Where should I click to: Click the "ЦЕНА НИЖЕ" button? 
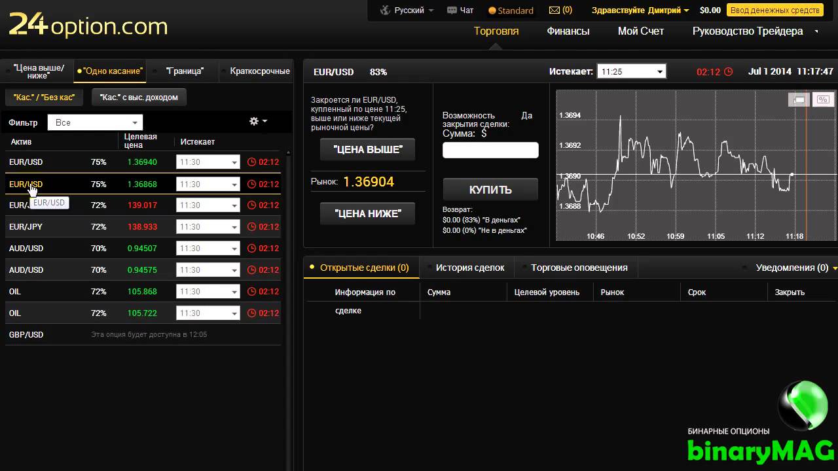(367, 213)
